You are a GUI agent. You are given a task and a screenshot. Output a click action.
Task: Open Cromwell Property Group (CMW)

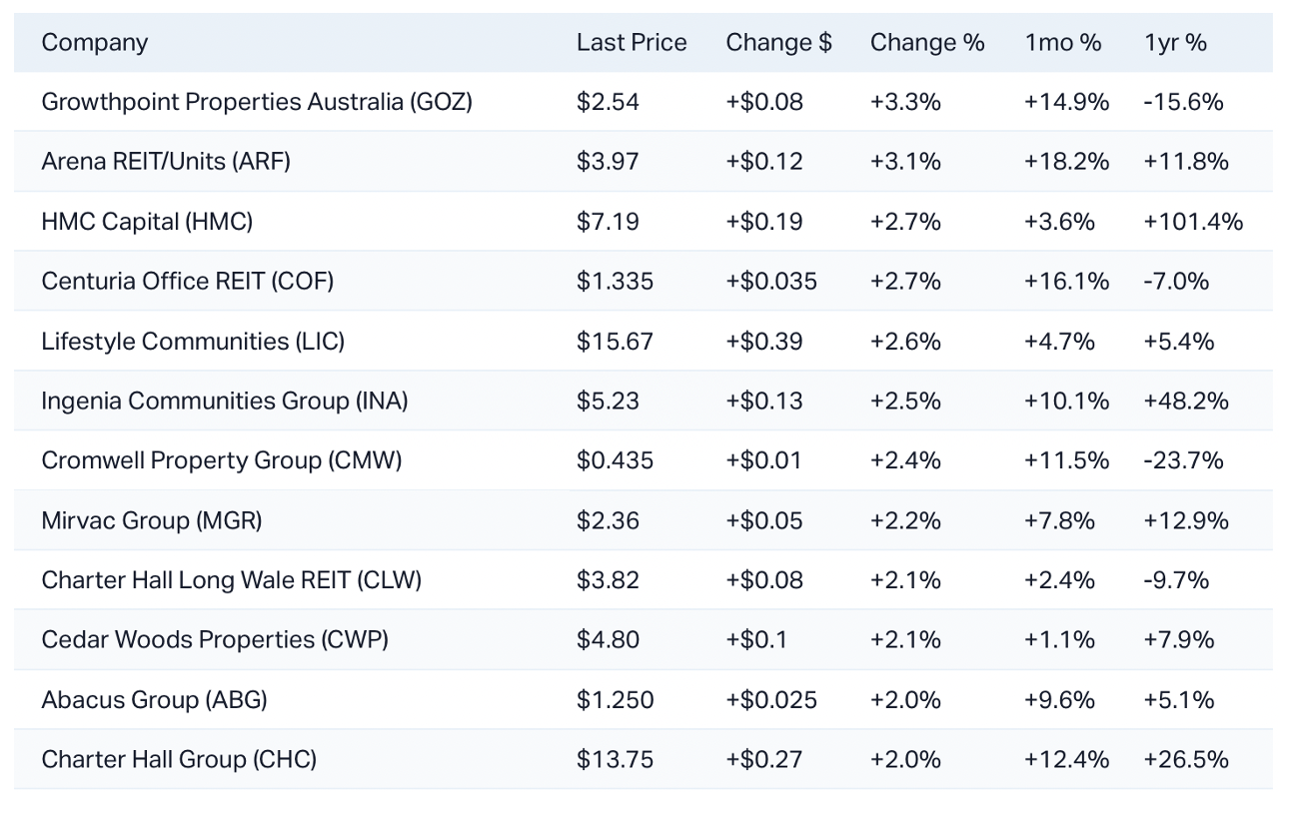222,461
